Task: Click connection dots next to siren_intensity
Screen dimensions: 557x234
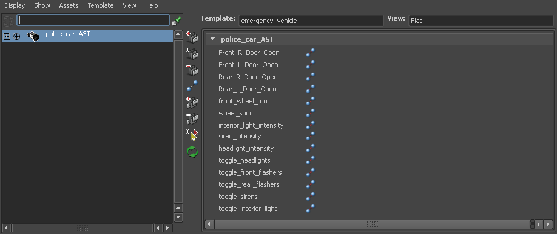Action: (x=311, y=137)
